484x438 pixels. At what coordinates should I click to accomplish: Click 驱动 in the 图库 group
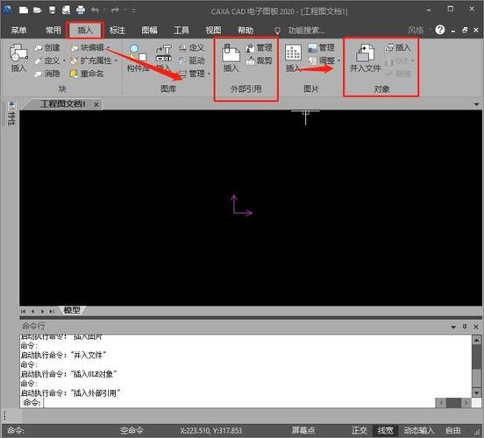[192, 60]
